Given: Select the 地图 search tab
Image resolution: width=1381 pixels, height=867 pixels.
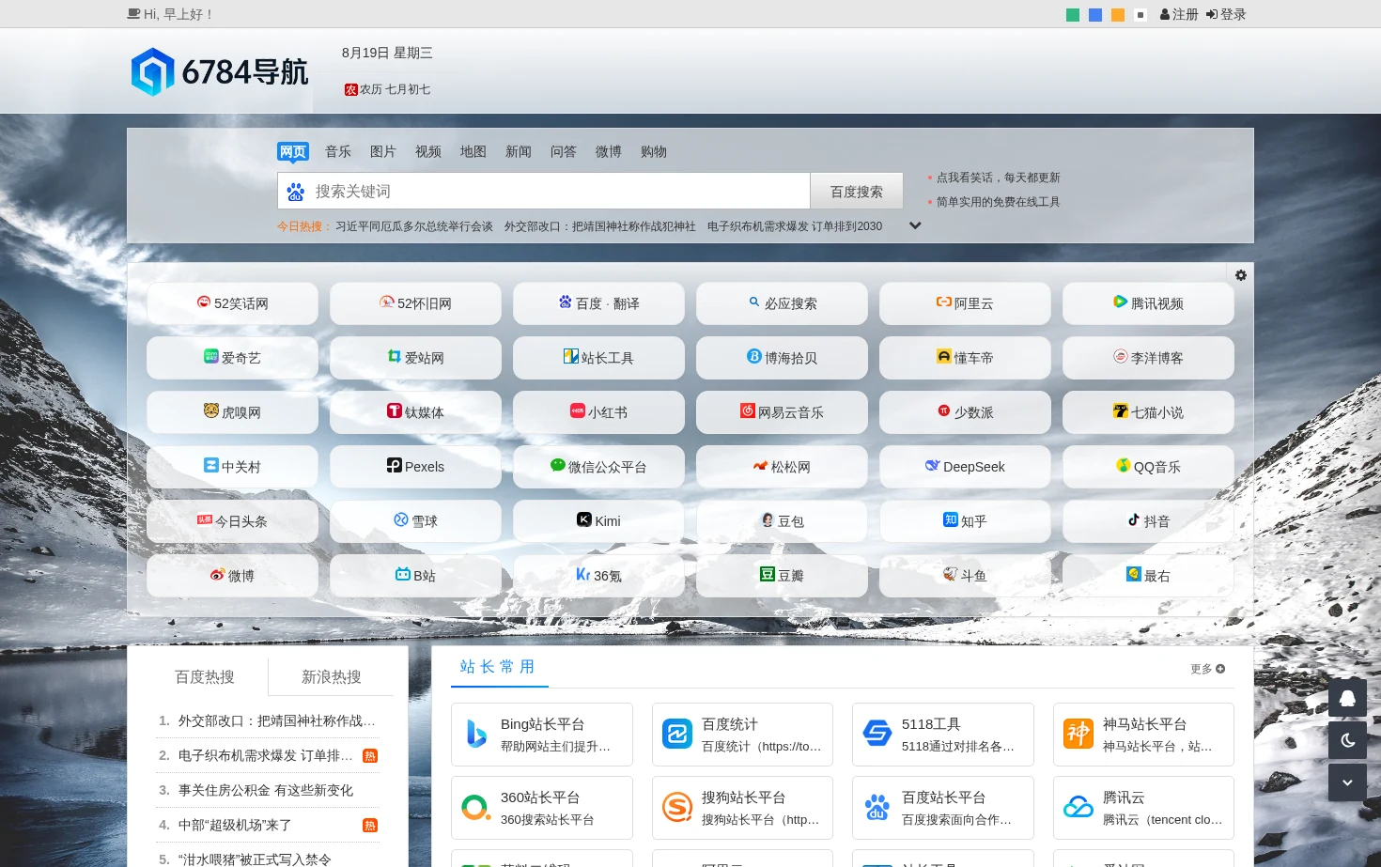Looking at the screenshot, I should point(473,151).
